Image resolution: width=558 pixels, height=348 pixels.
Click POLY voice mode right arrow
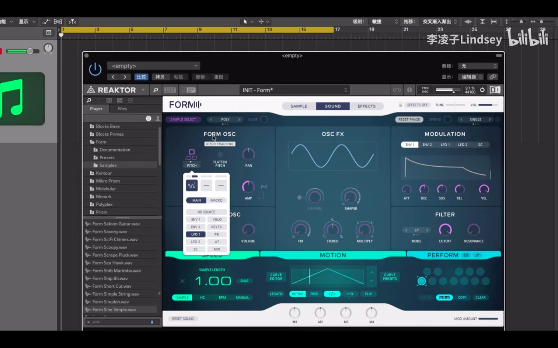(x=239, y=119)
